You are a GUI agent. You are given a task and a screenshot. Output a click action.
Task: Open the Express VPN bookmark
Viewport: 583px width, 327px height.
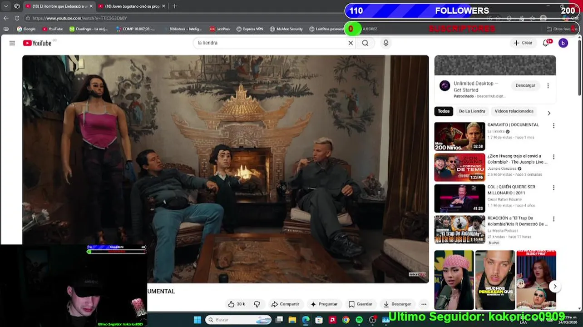250,29
